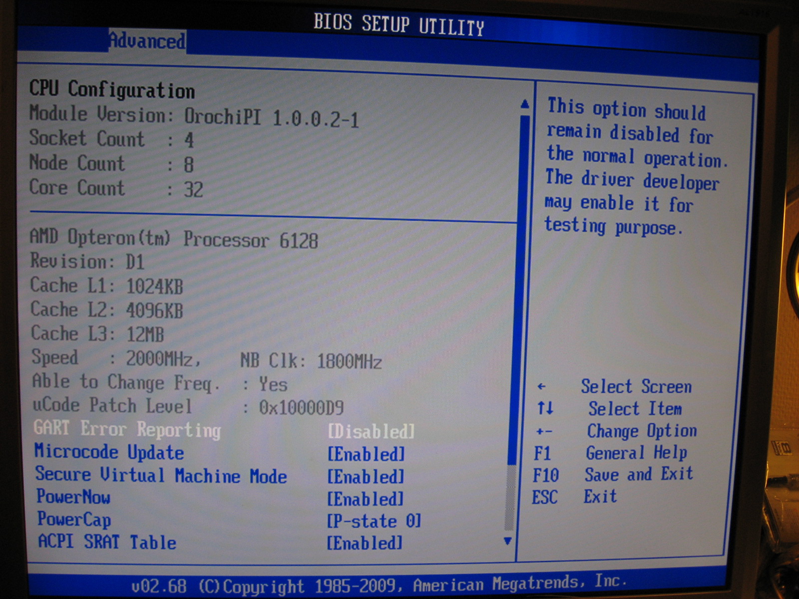
Task: Click the help text about testing purpose
Action: pyautogui.click(x=637, y=167)
